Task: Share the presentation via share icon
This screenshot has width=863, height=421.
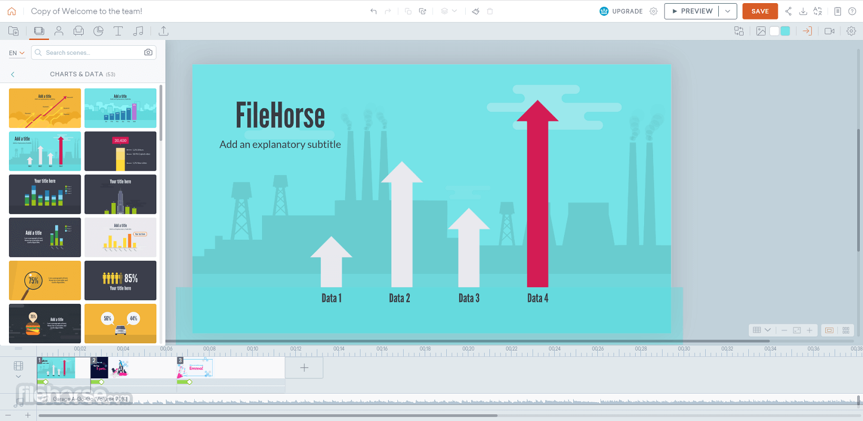Action: [788, 11]
